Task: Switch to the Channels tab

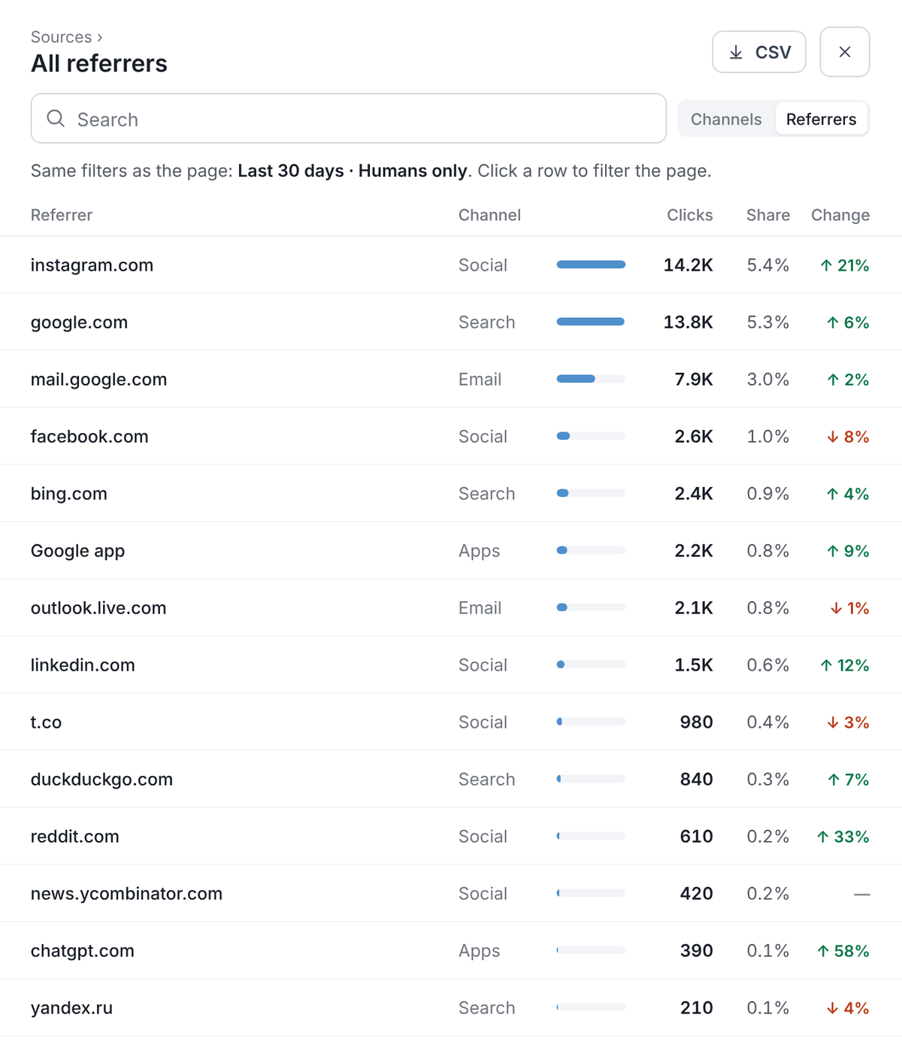Action: pos(726,119)
